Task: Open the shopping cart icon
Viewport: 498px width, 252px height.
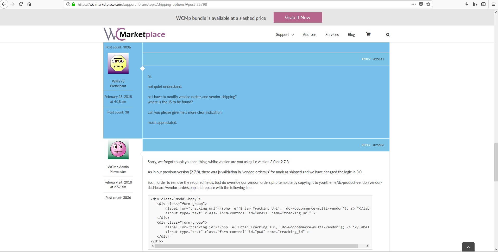Action: click(368, 34)
